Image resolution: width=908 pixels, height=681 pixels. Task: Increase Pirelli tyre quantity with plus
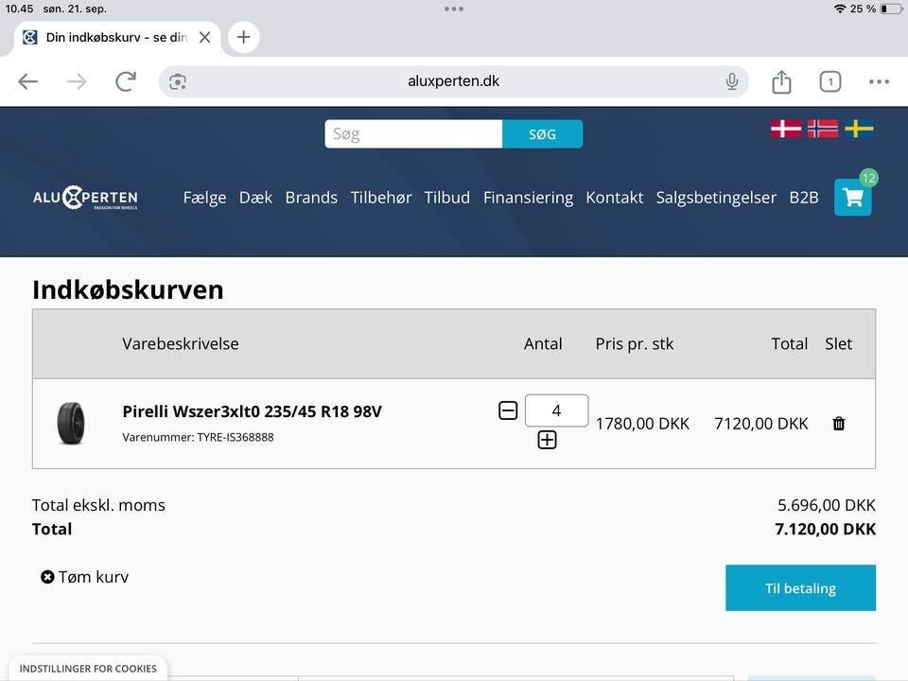547,440
